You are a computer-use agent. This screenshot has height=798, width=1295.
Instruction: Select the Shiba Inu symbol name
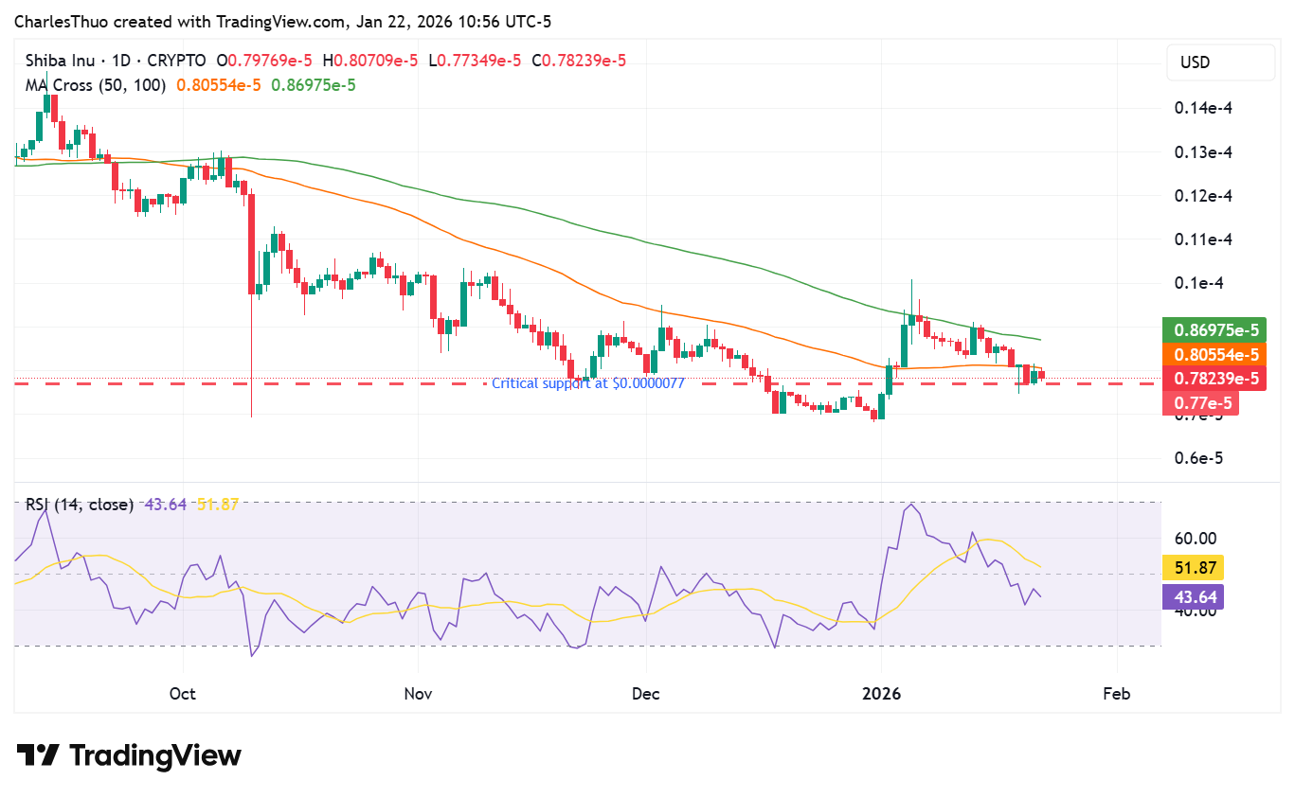tap(60, 60)
